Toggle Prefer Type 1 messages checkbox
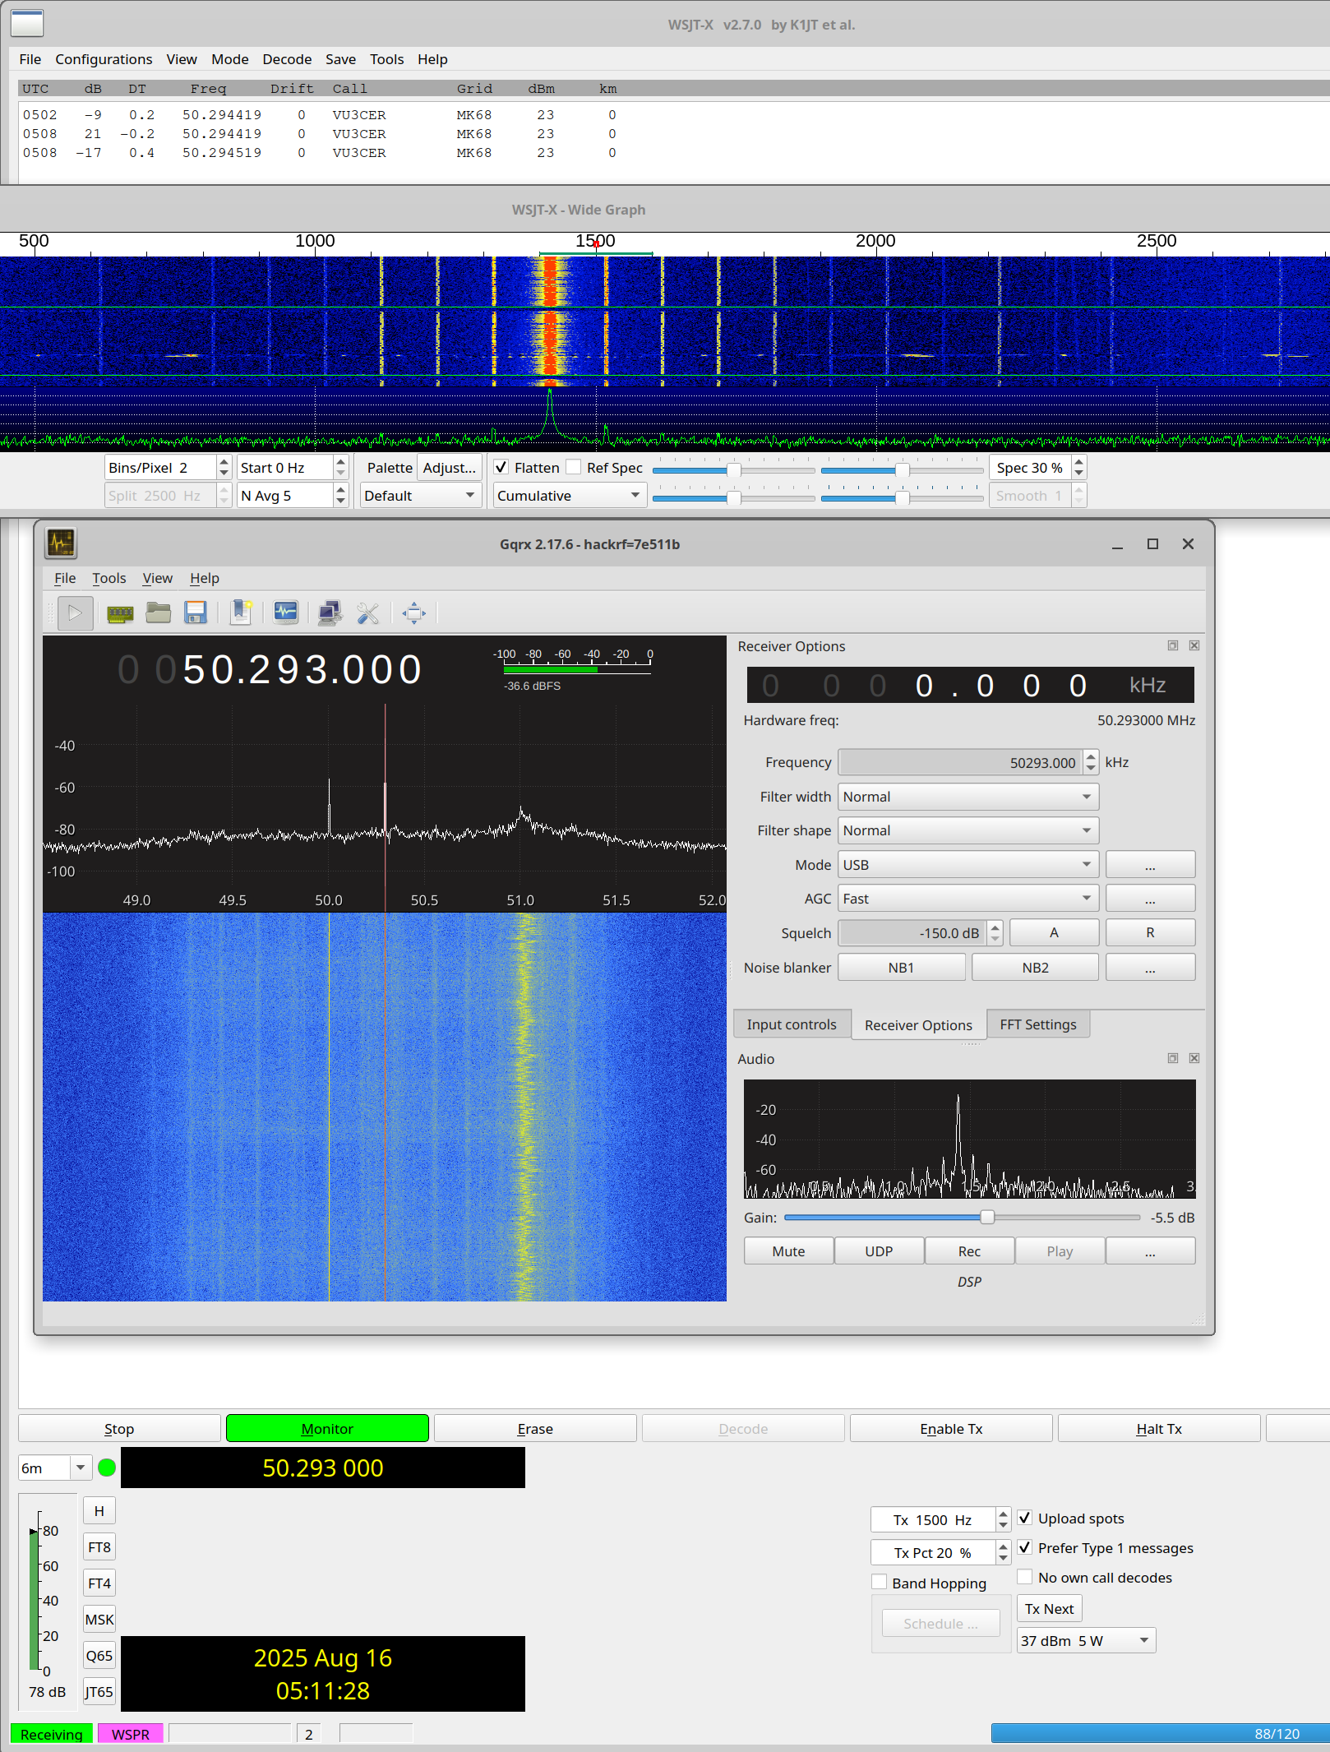 tap(1025, 1547)
